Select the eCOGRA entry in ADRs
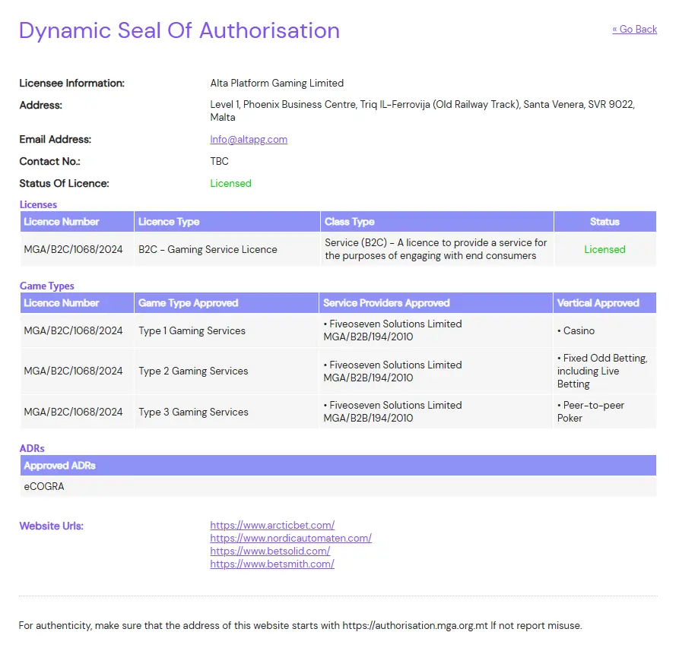The image size is (679, 651). pos(44,486)
